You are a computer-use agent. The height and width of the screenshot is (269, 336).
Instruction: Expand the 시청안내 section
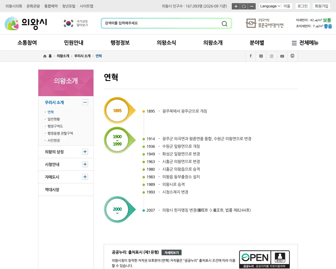pos(85,164)
